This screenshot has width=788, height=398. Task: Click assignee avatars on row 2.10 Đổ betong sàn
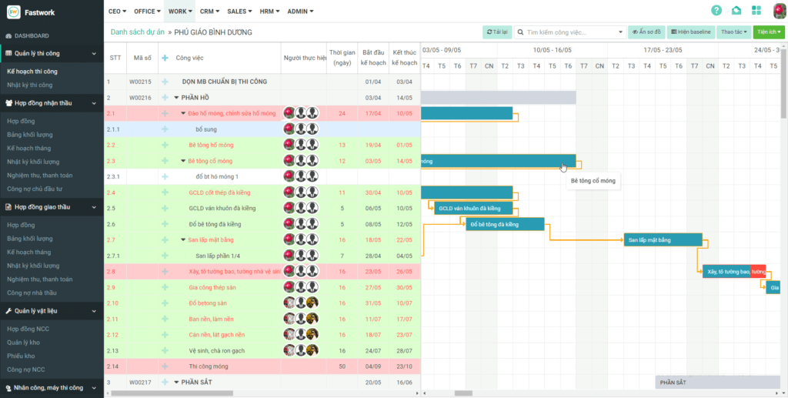[x=301, y=303]
